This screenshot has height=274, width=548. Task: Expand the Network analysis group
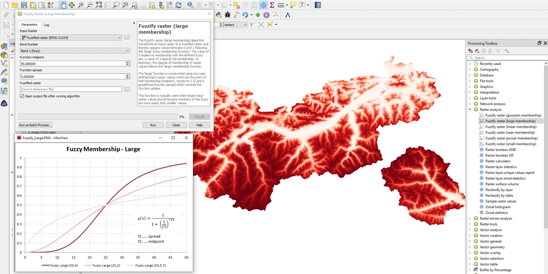(470, 104)
